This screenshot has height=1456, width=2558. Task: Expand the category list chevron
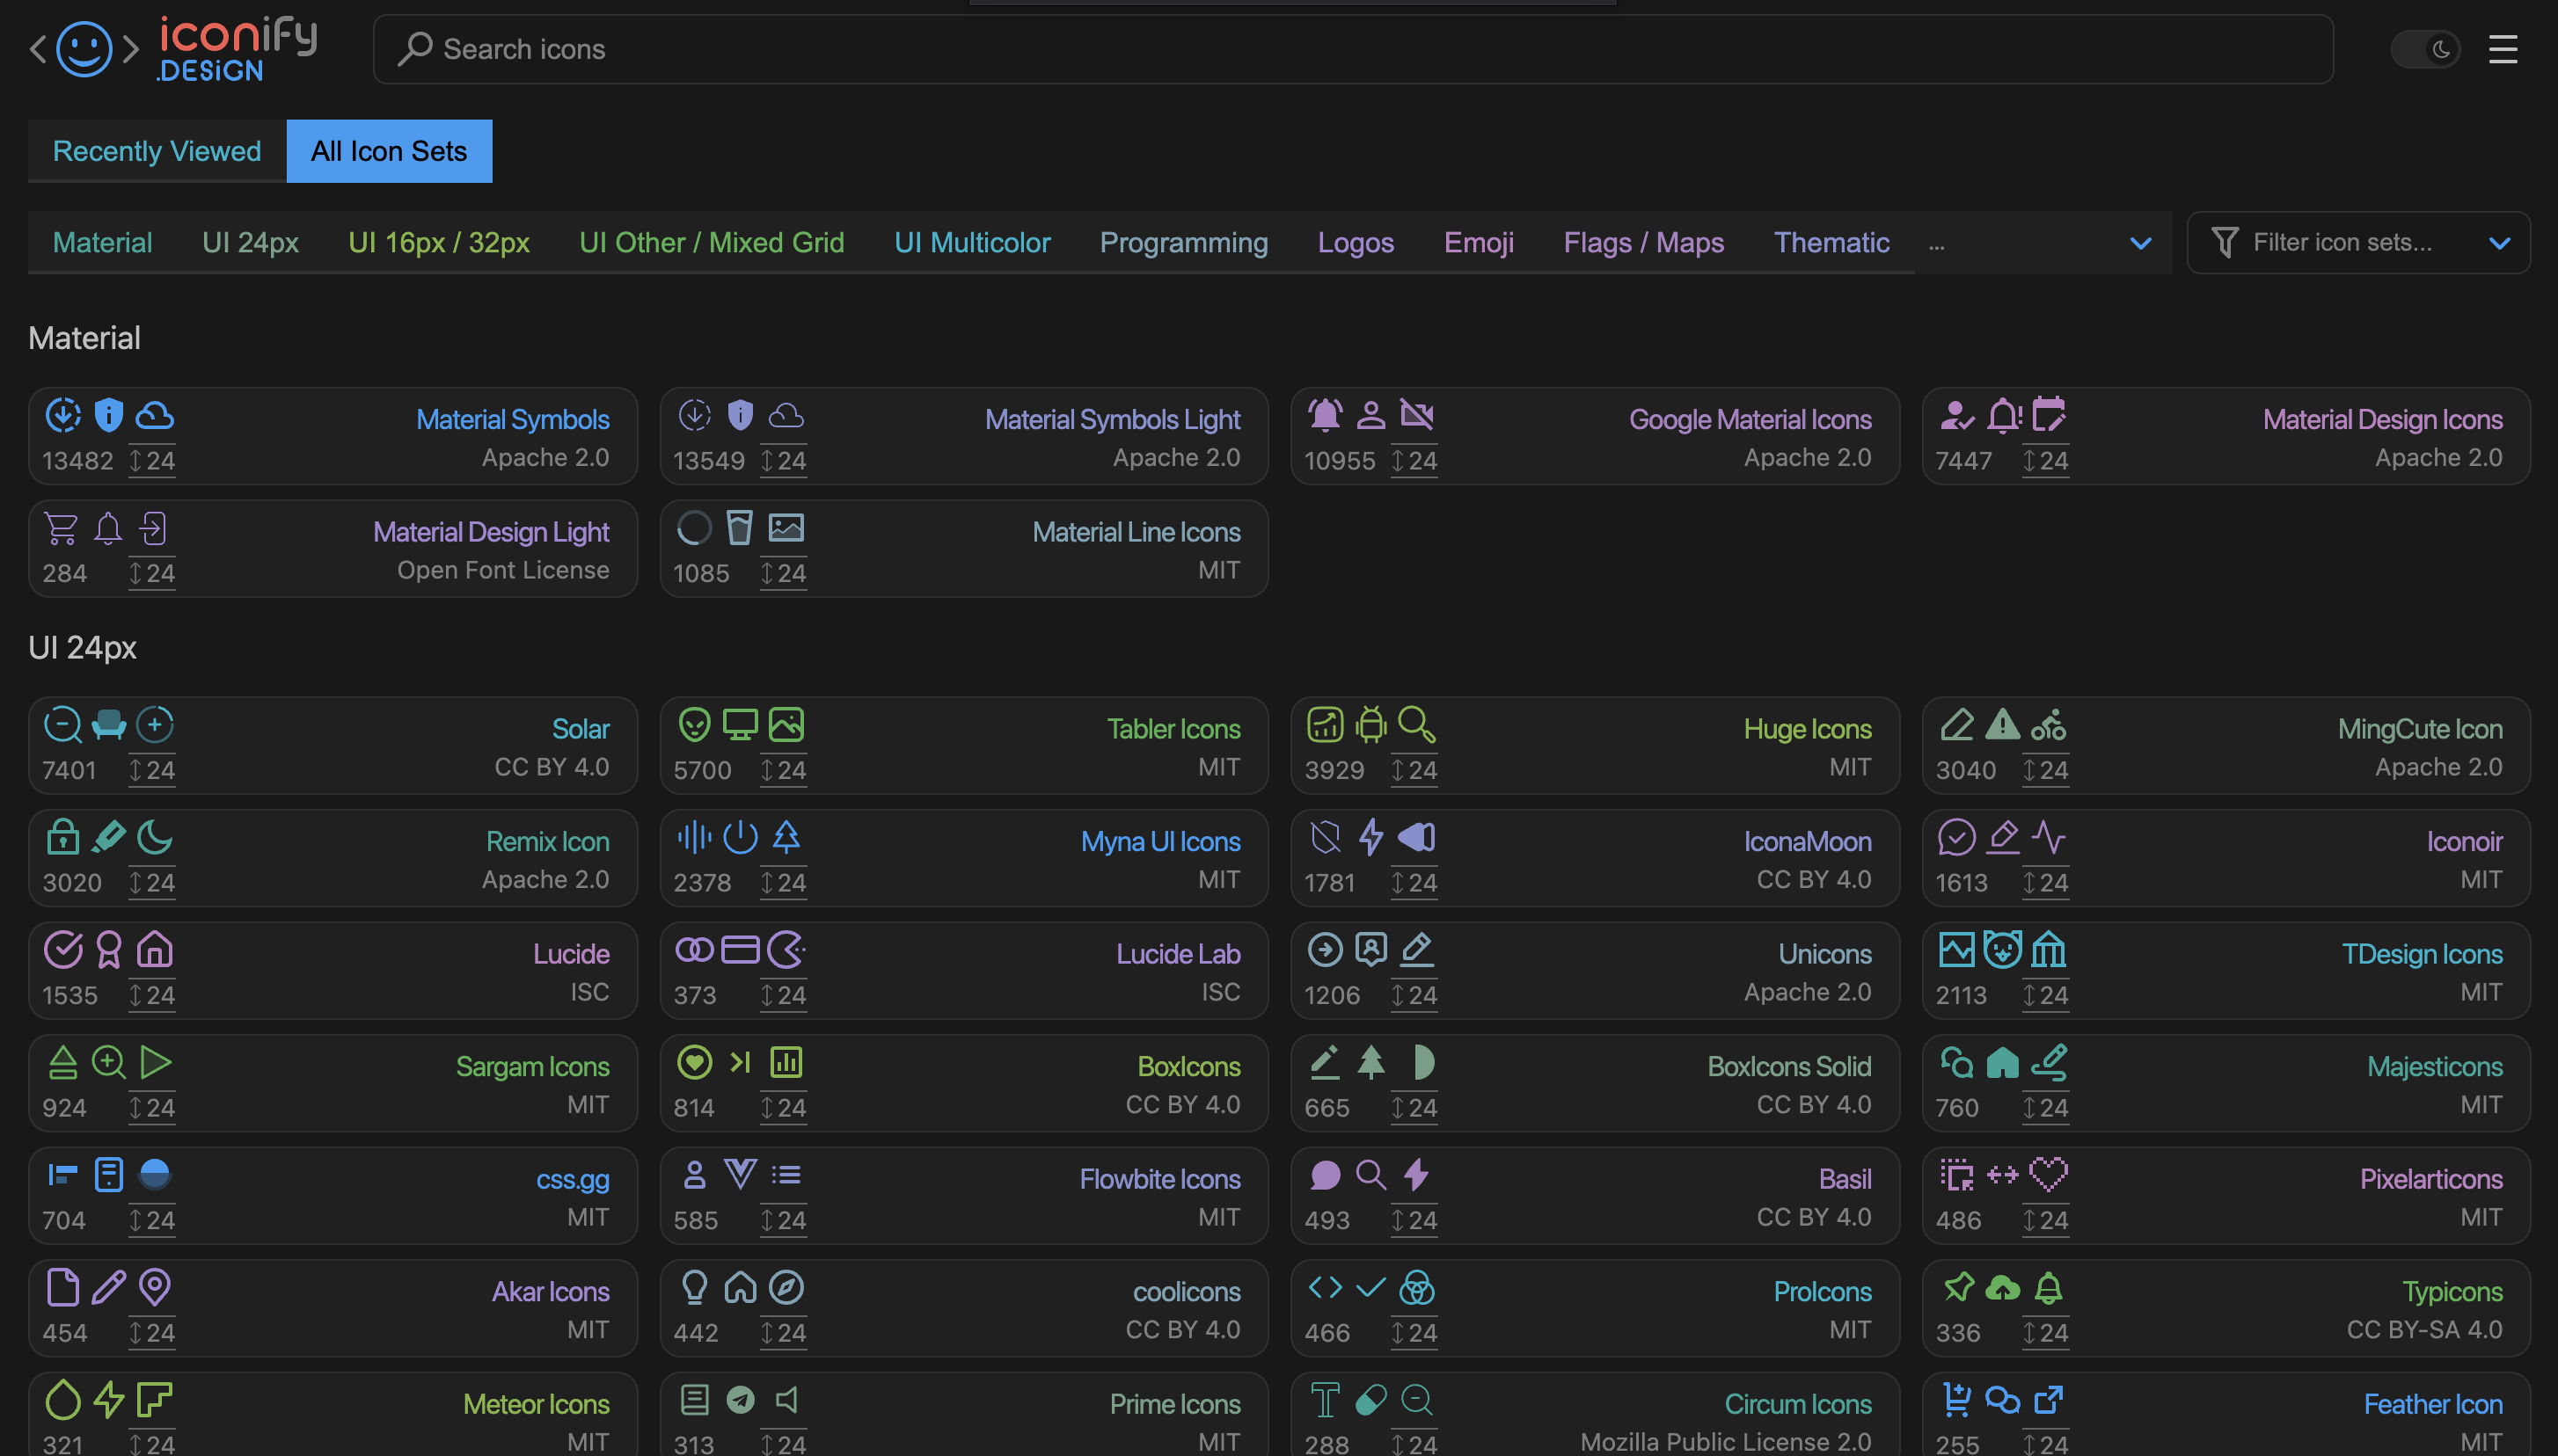coord(2140,243)
